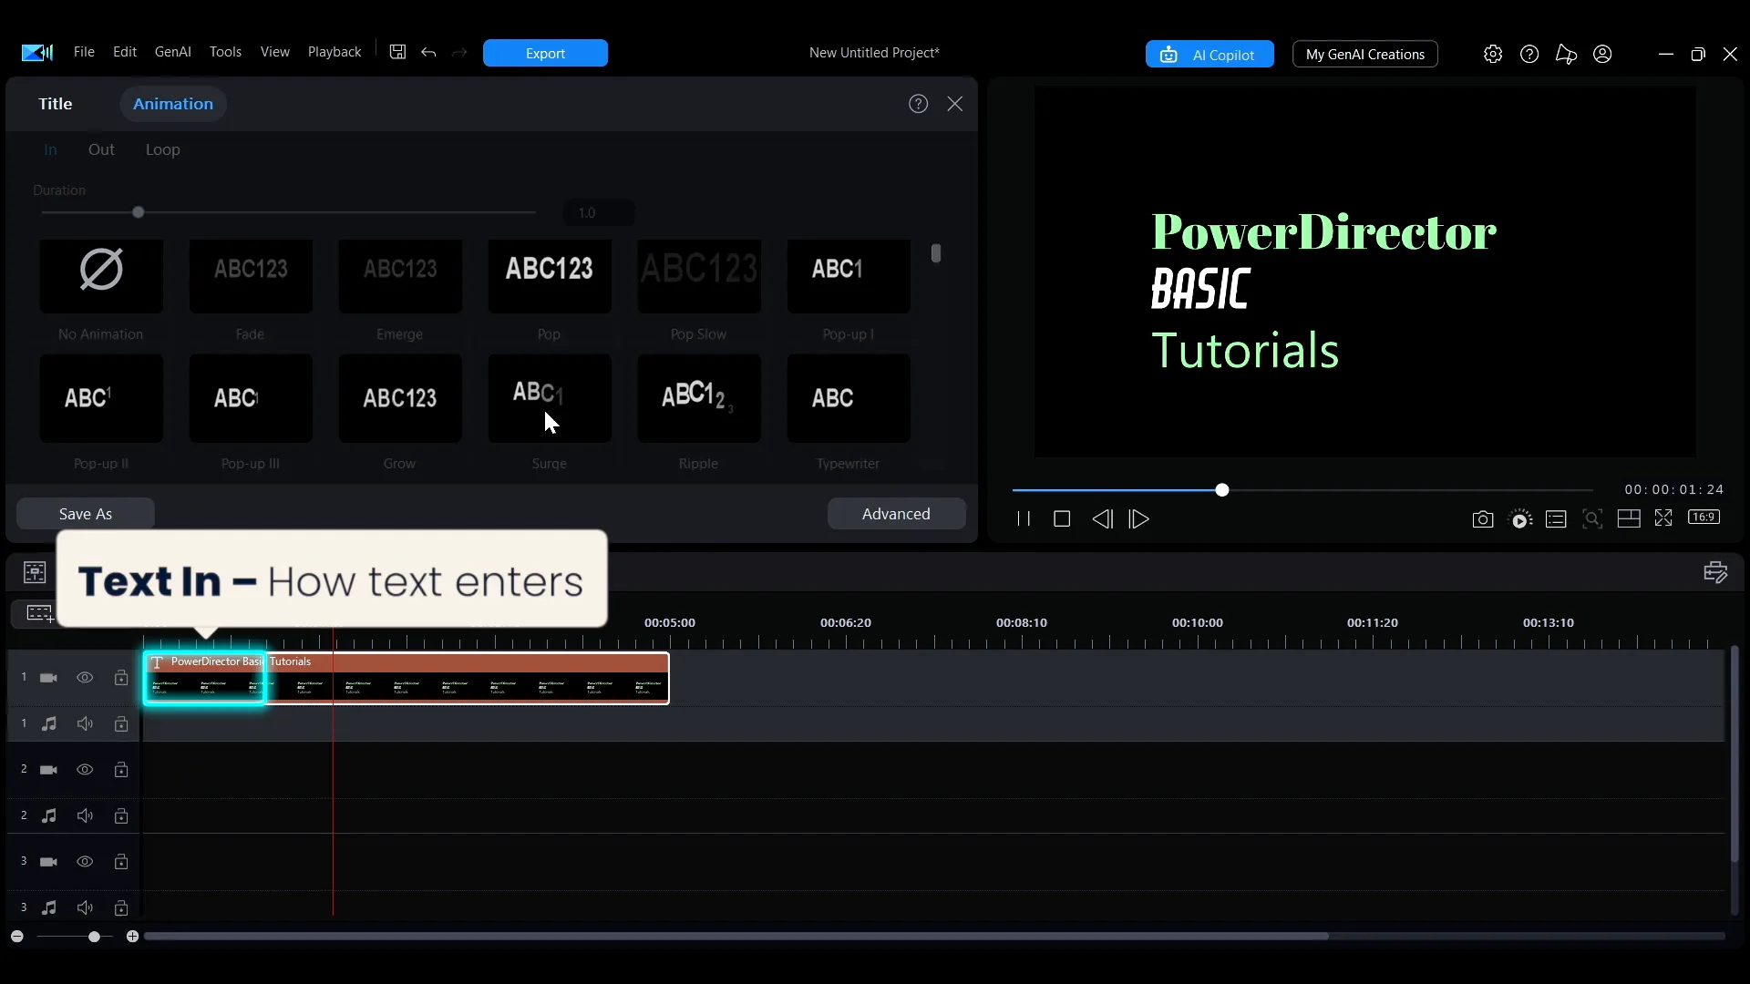Open the 16:9 aspect ratio selector
The width and height of the screenshot is (1750, 984).
(1704, 517)
